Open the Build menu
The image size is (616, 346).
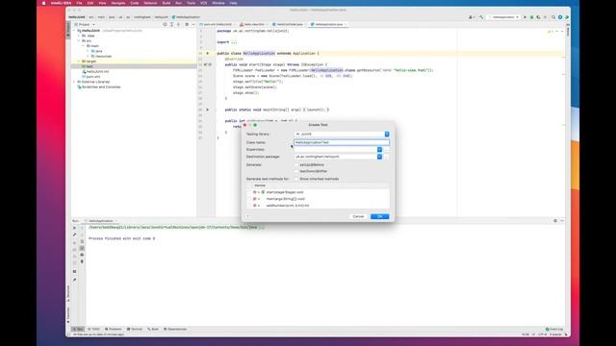167,3
